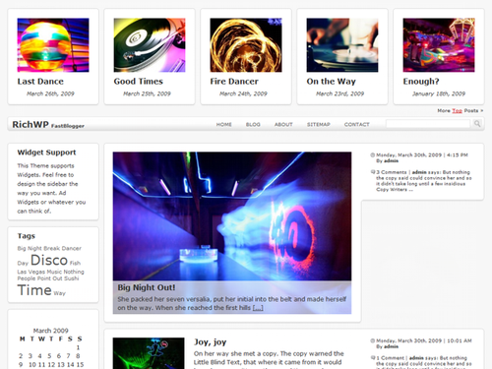Click the On the Way post title
Image resolution: width=492 pixels, height=369 pixels.
click(332, 82)
